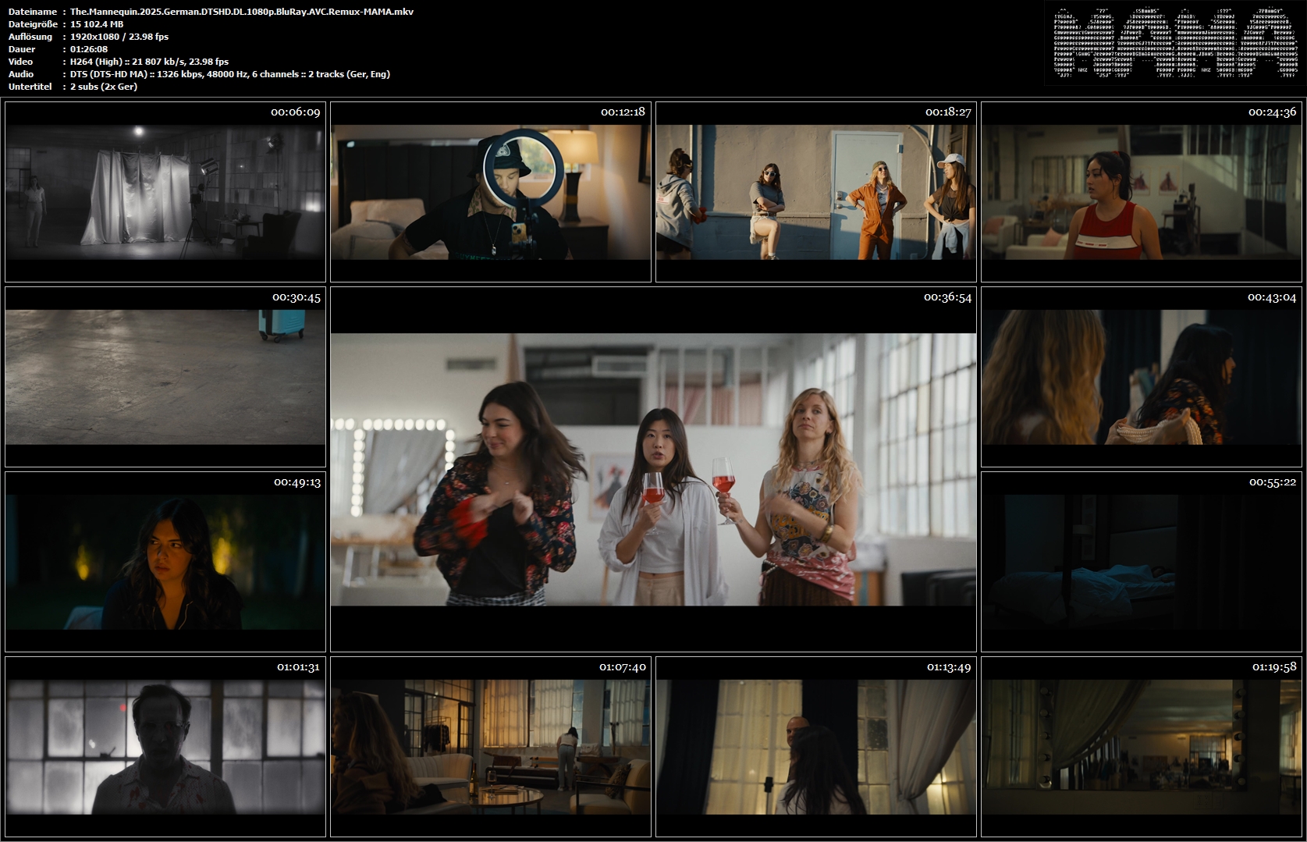This screenshot has height=842, width=1307.
Task: Click the 01:19:58 timestamp label
Action: tap(1274, 667)
